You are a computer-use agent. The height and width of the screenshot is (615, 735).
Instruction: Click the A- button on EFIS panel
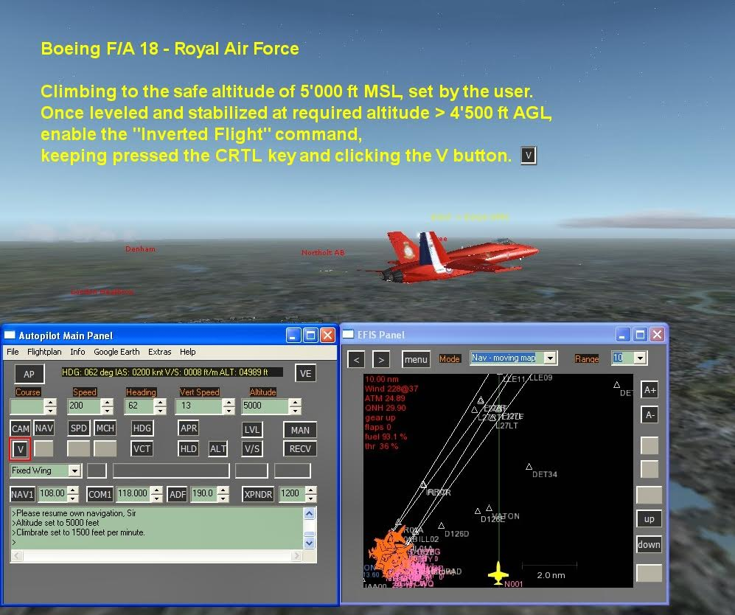coord(649,415)
